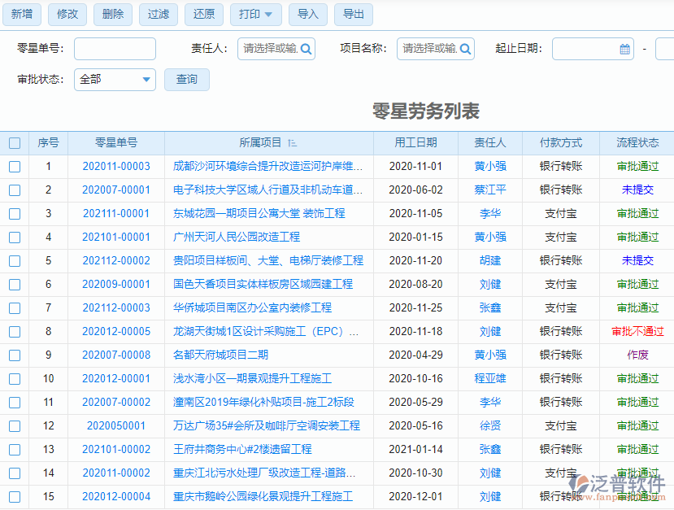Open the 打印 dropdown menu
This screenshot has width=674, height=510.
click(256, 15)
